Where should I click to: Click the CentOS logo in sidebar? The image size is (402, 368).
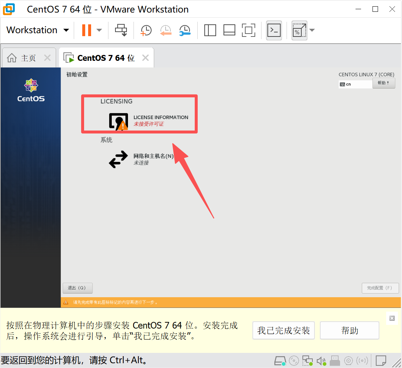tap(31, 90)
